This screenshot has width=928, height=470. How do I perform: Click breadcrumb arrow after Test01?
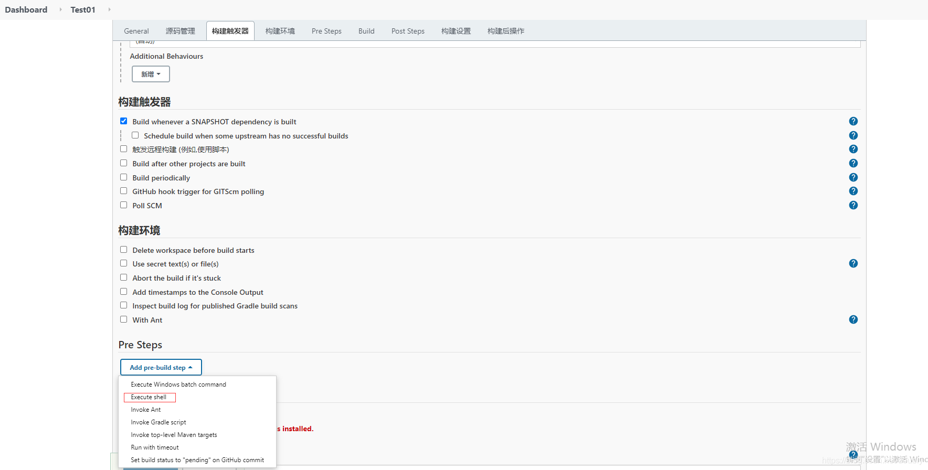point(109,9)
